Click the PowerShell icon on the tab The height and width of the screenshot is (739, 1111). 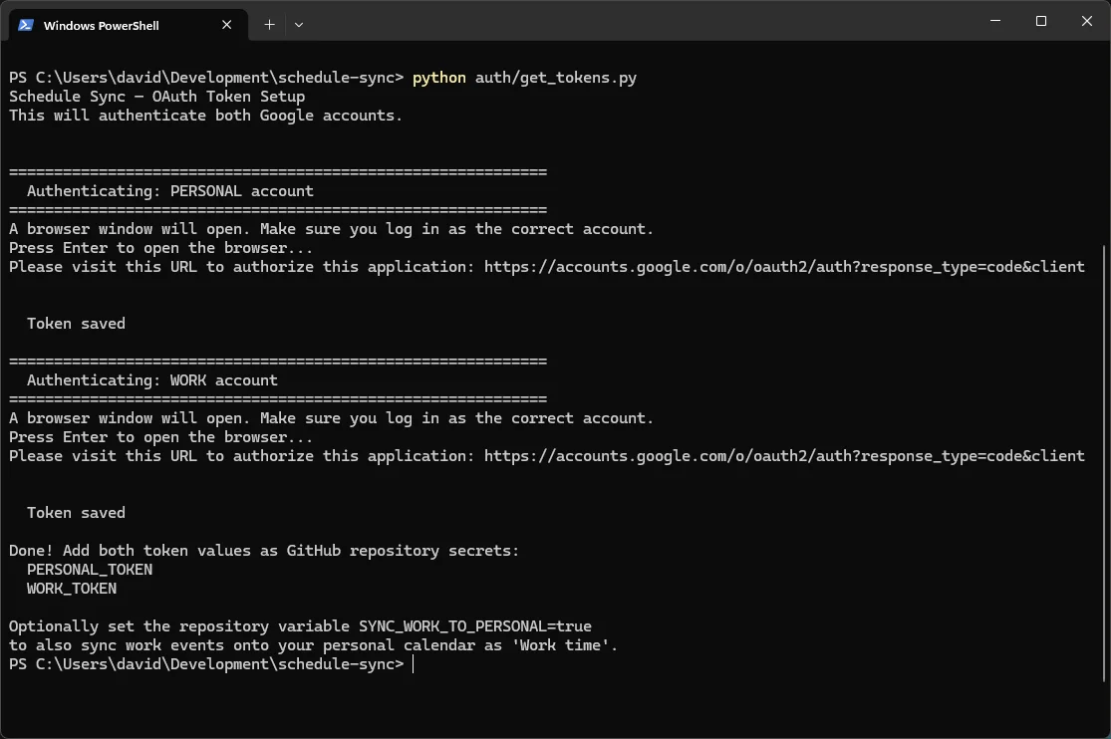(x=24, y=24)
